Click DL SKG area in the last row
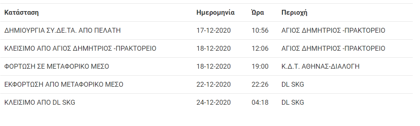Image resolution: width=420 pixels, height=126 pixels. 293,103
